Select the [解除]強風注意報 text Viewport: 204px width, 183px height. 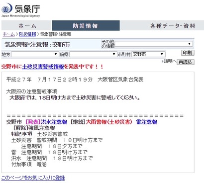pos(34,128)
